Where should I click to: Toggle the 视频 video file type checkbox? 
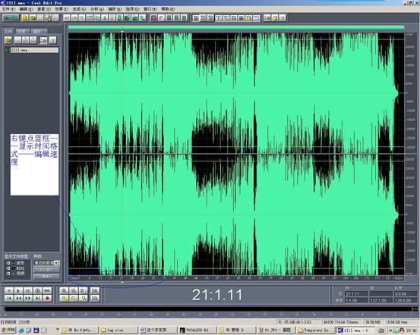pos(8,274)
